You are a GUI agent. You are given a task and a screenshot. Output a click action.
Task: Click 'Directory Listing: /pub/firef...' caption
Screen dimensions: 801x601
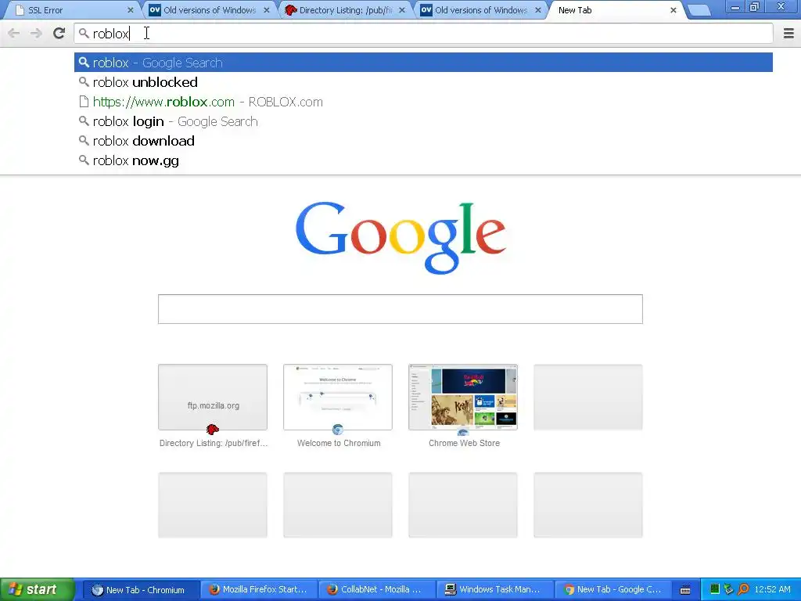[x=213, y=443]
